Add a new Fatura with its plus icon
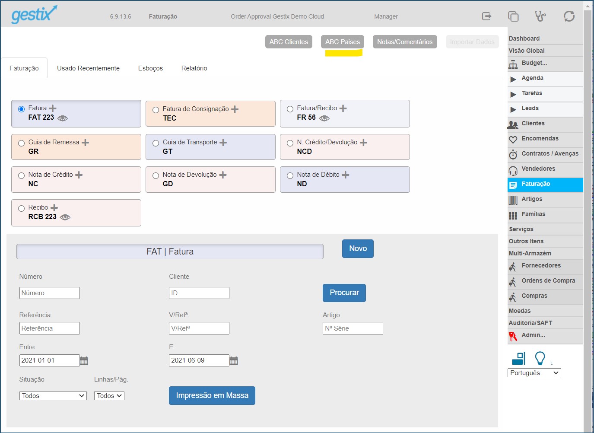This screenshot has width=594, height=433. coord(53,108)
